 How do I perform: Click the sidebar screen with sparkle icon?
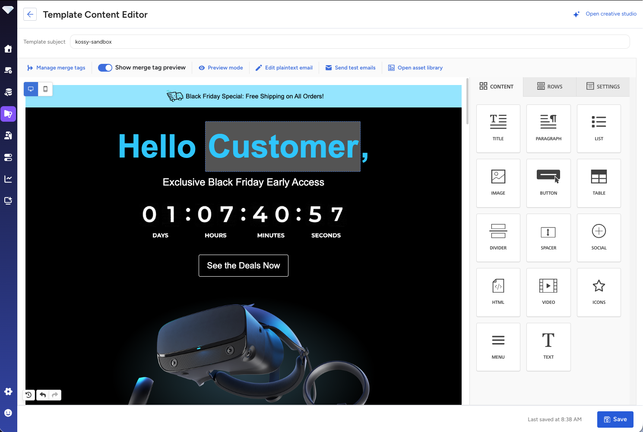click(8, 200)
